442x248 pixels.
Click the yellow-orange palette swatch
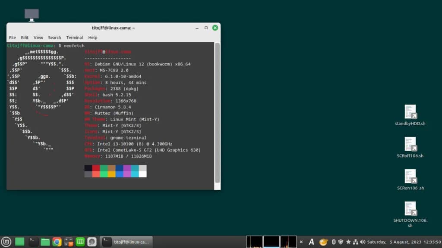pos(112,174)
